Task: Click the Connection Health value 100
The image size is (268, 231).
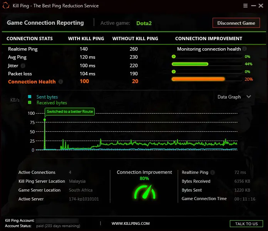Action: 84,81
